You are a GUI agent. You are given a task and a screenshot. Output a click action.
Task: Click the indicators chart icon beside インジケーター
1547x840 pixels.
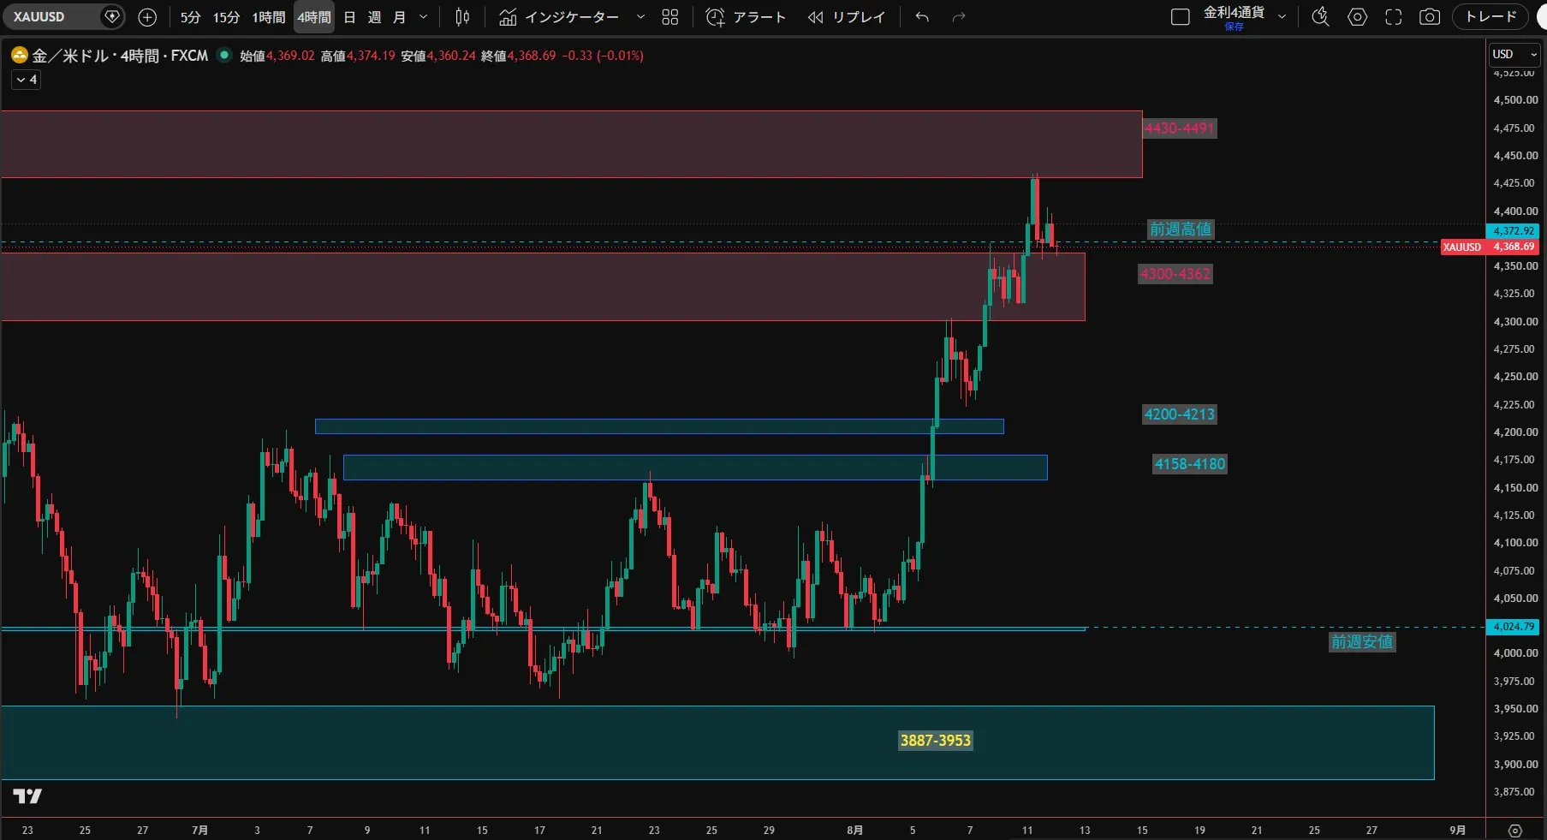pyautogui.click(x=508, y=17)
